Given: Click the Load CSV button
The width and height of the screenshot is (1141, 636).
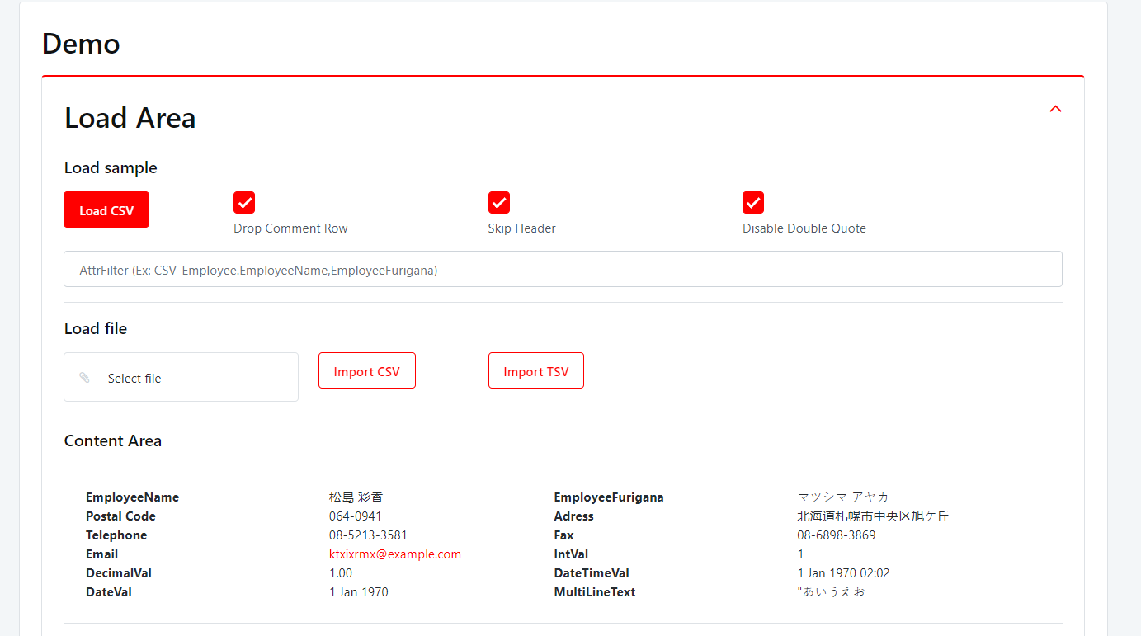Looking at the screenshot, I should tap(106, 210).
